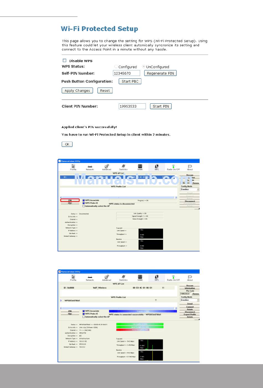Click Rescan in the connected utility window
Screen dimensions: 263x388
coord(190,285)
